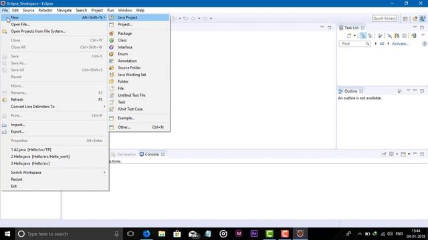Open the Task List view menu arrow

pos(423,35)
